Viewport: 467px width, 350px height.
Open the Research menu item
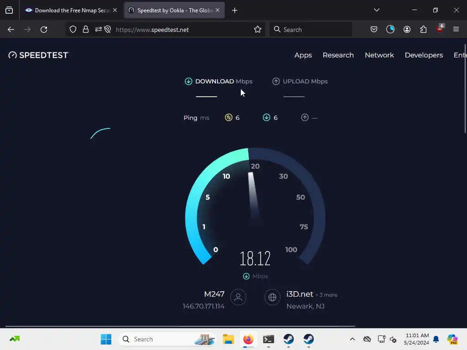338,55
